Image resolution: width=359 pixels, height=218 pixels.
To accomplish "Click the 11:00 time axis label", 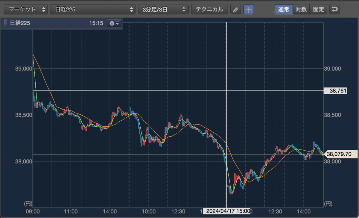I will pos(72,211).
